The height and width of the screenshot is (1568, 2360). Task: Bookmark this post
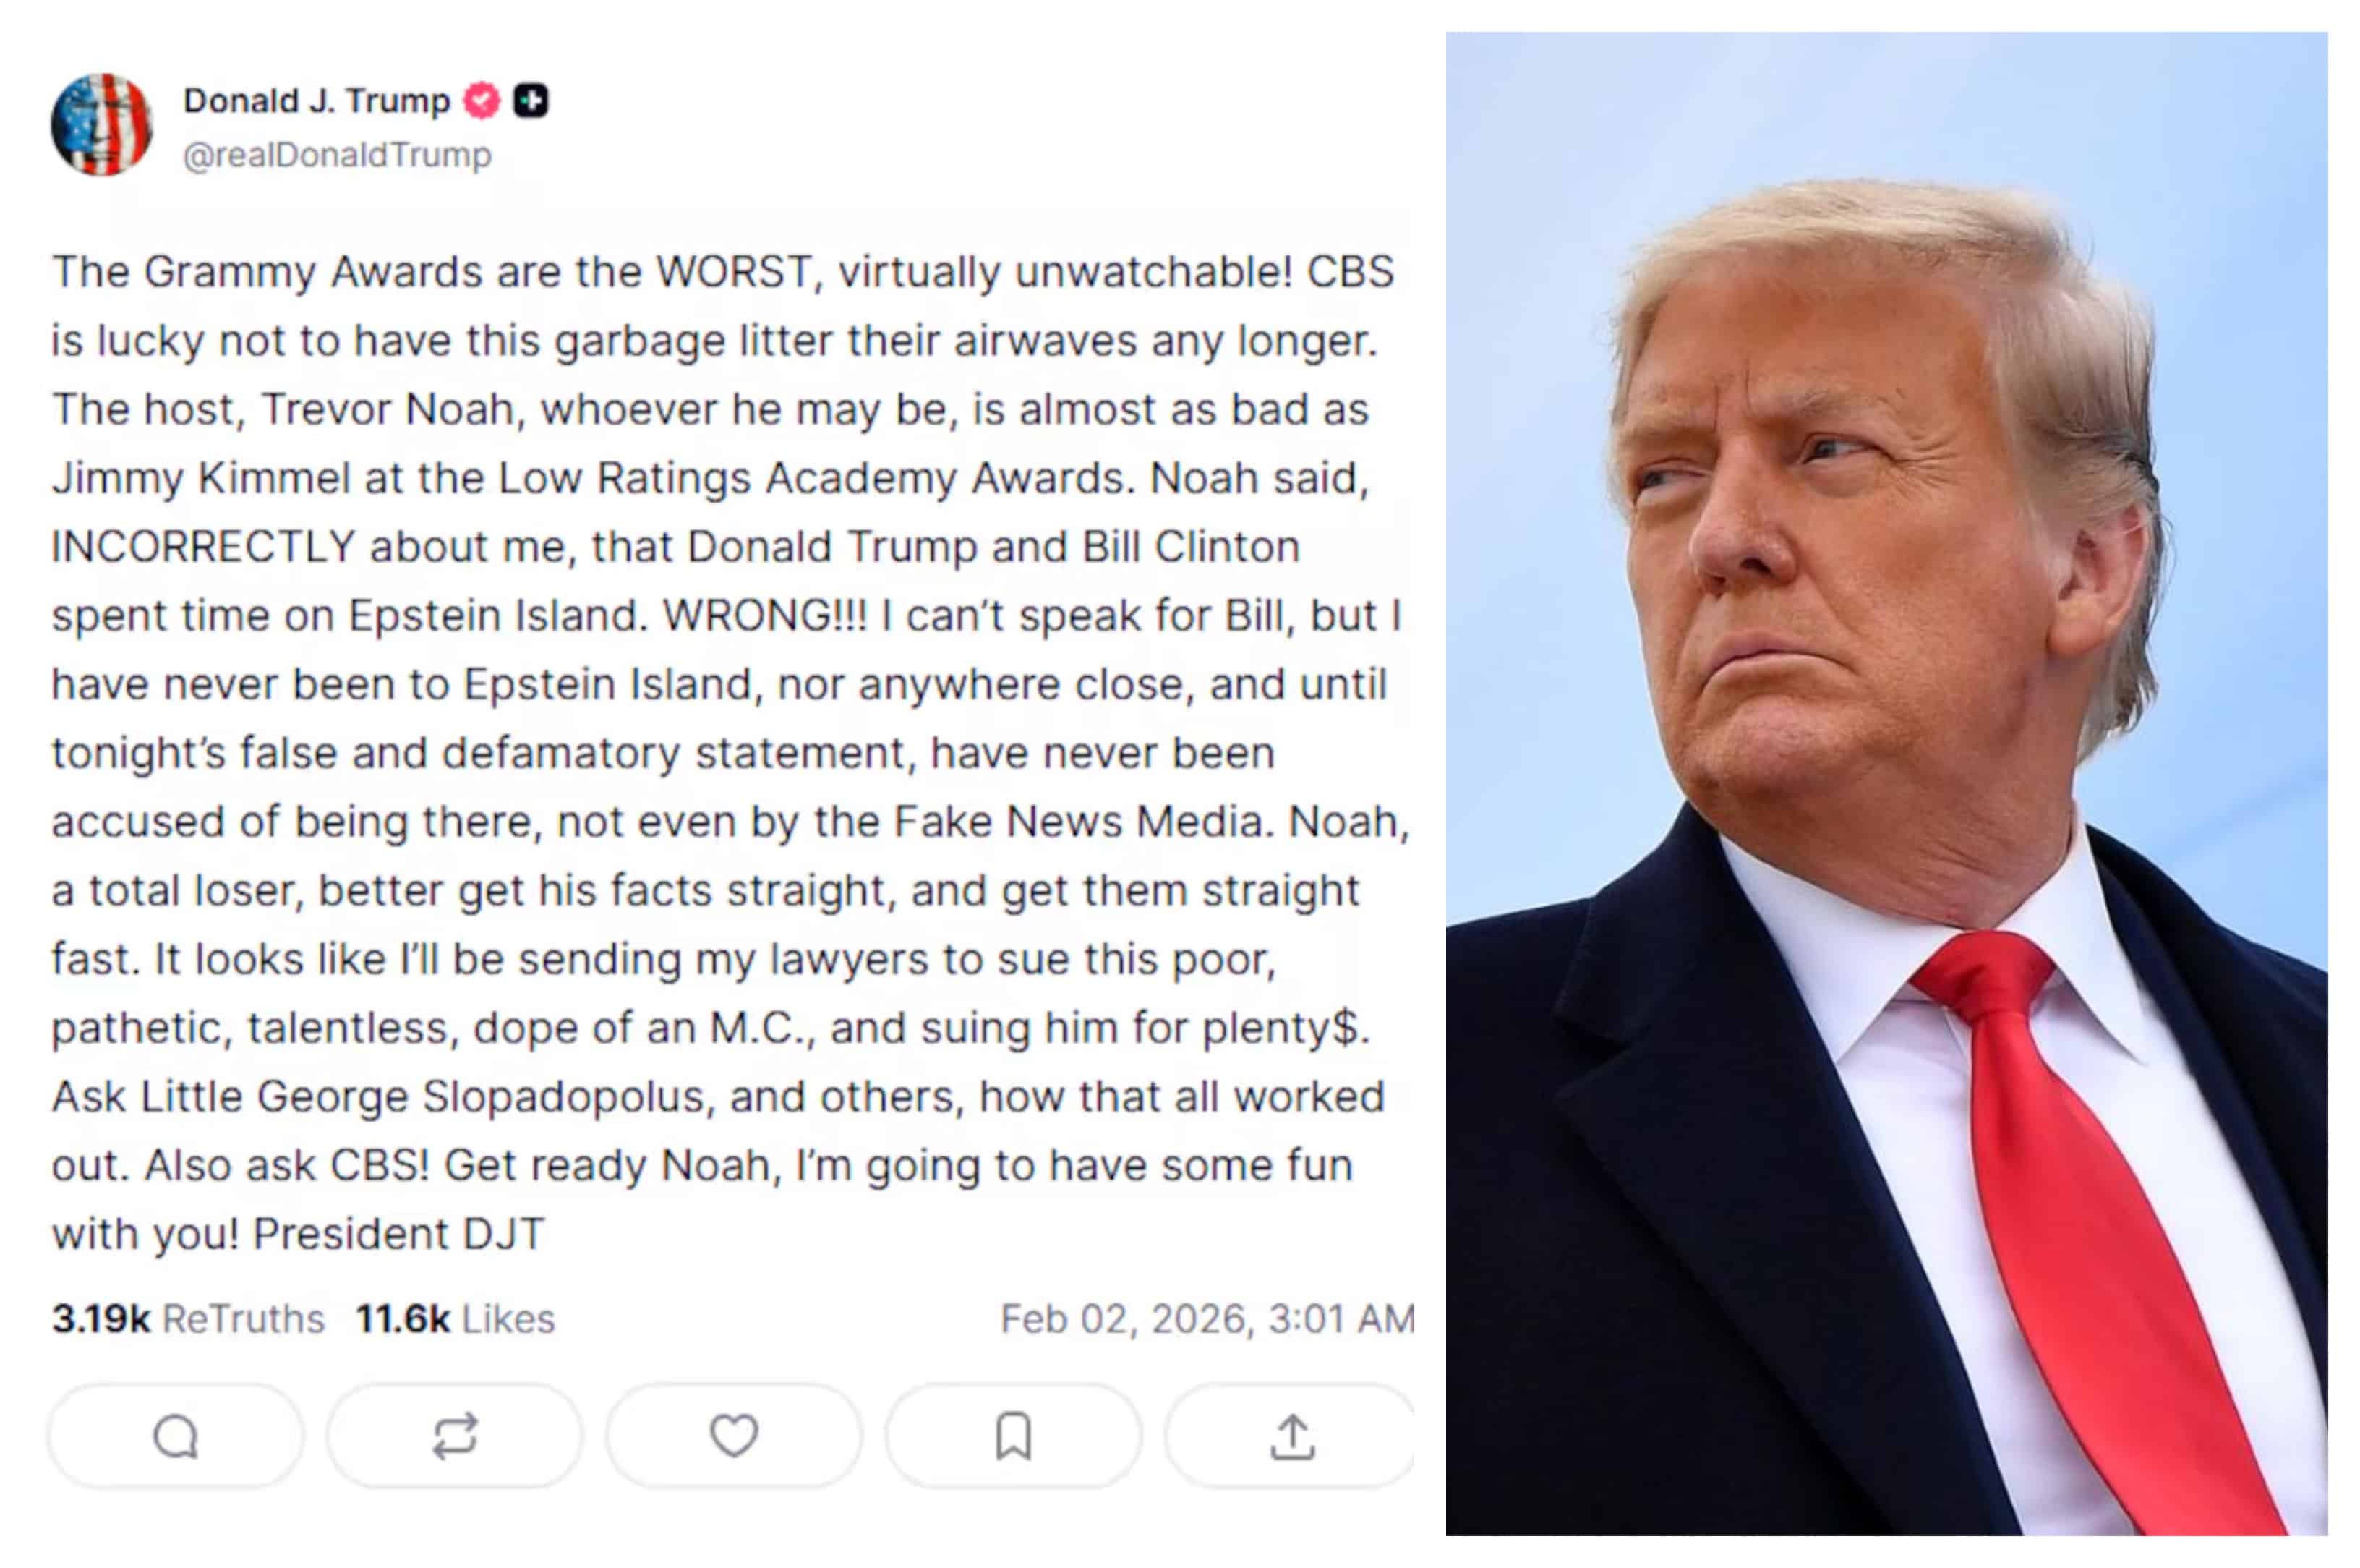[x=1012, y=1437]
